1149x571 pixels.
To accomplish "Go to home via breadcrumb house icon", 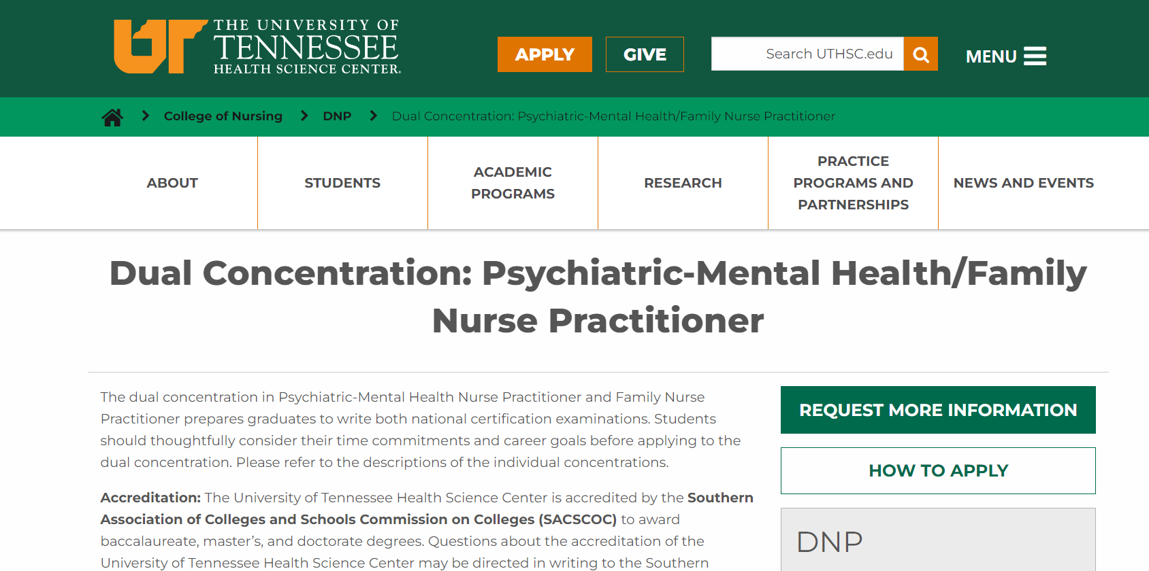I will [x=112, y=117].
